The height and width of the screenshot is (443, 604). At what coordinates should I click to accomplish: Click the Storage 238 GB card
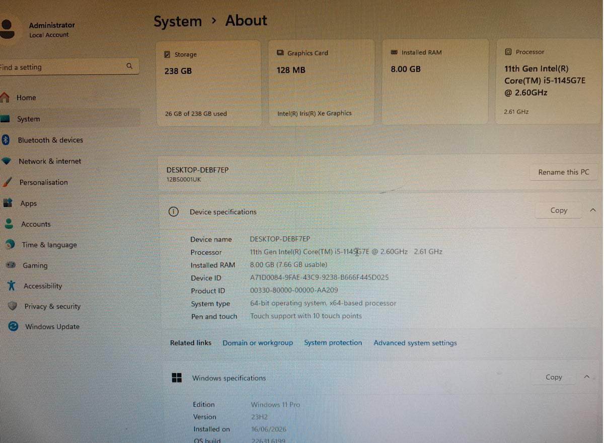(x=209, y=82)
